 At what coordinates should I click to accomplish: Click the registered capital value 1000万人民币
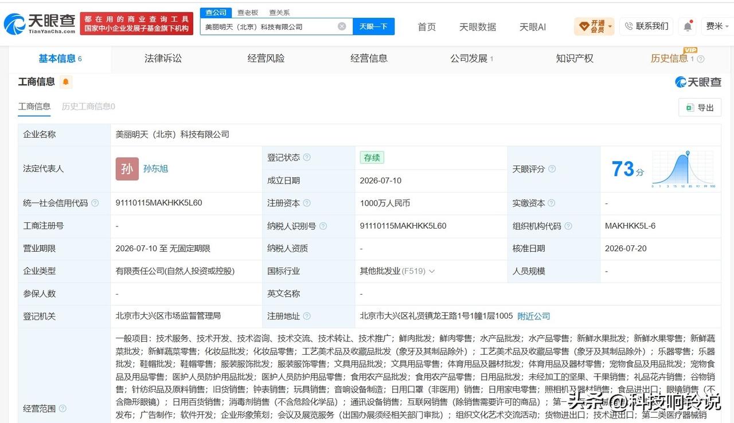pos(385,203)
